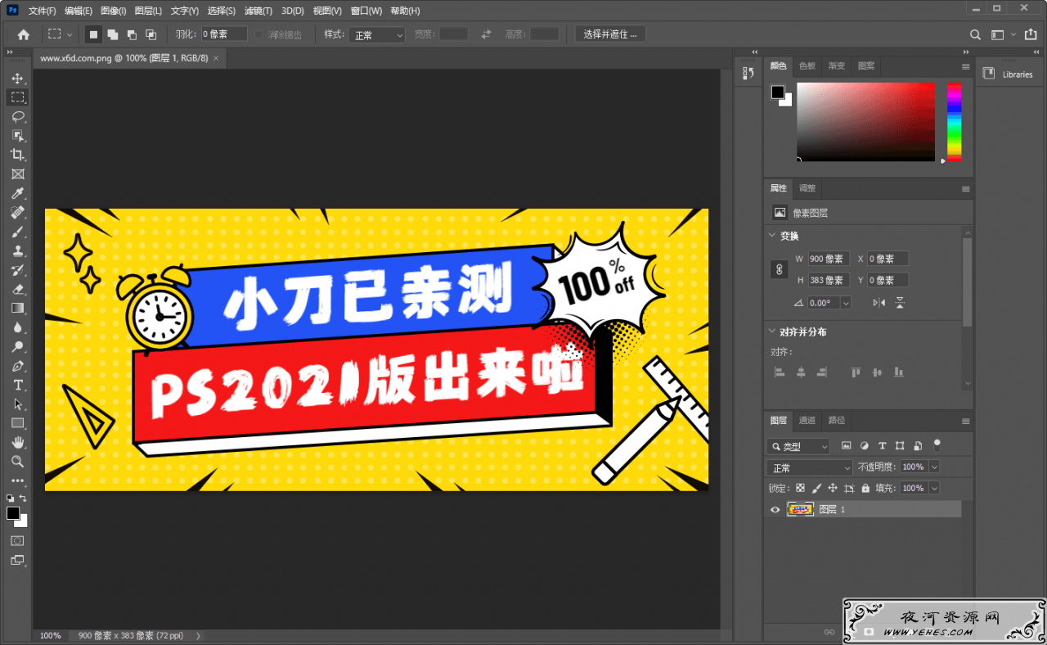Select the Eyedropper tool
Viewport: 1047px width, 645px height.
[17, 193]
